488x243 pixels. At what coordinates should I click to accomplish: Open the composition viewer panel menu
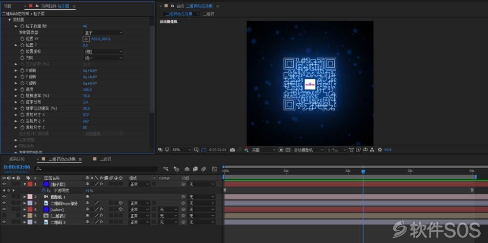pos(218,6)
